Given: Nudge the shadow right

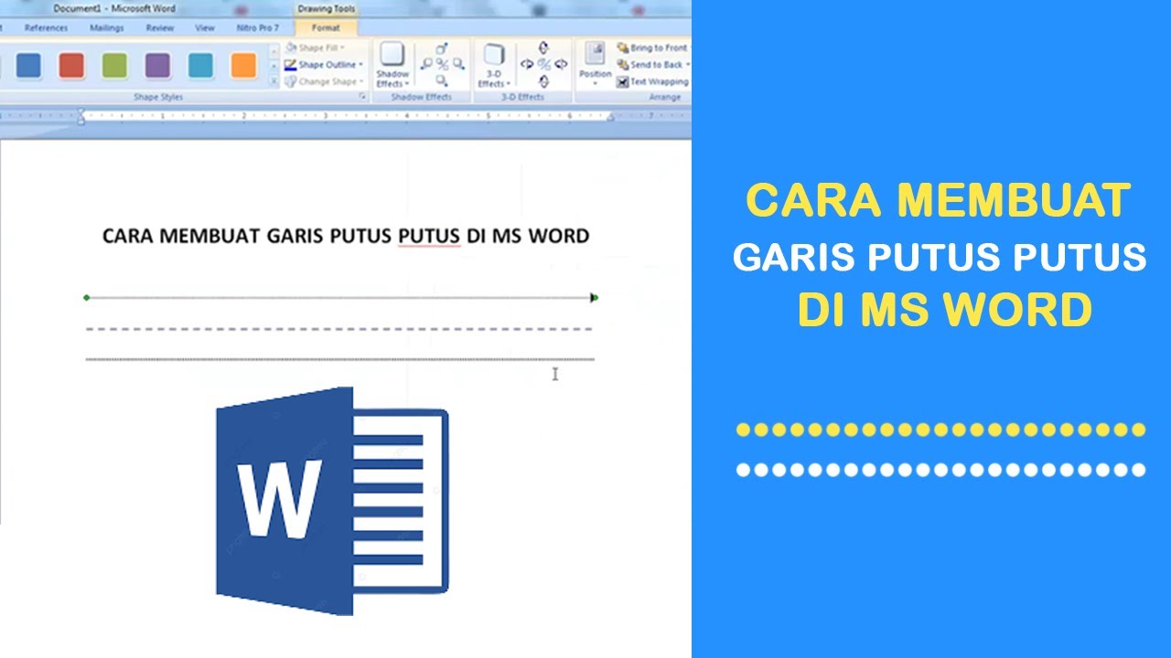Looking at the screenshot, I should coord(457,64).
